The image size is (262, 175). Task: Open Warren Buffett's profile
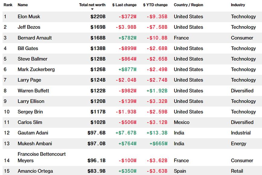33,91
